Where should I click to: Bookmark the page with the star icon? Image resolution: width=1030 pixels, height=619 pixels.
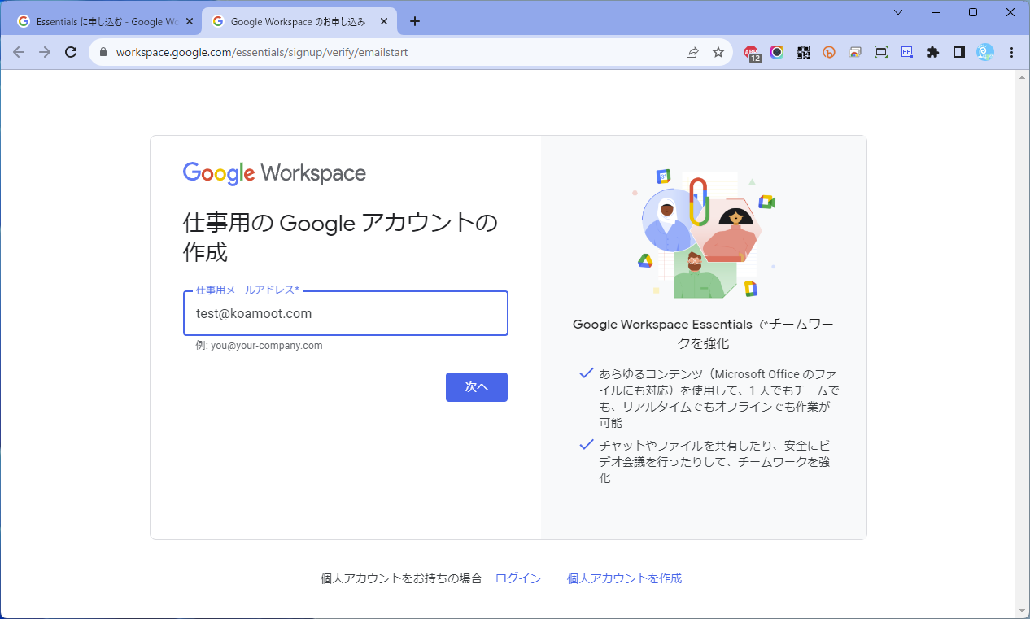tap(718, 51)
